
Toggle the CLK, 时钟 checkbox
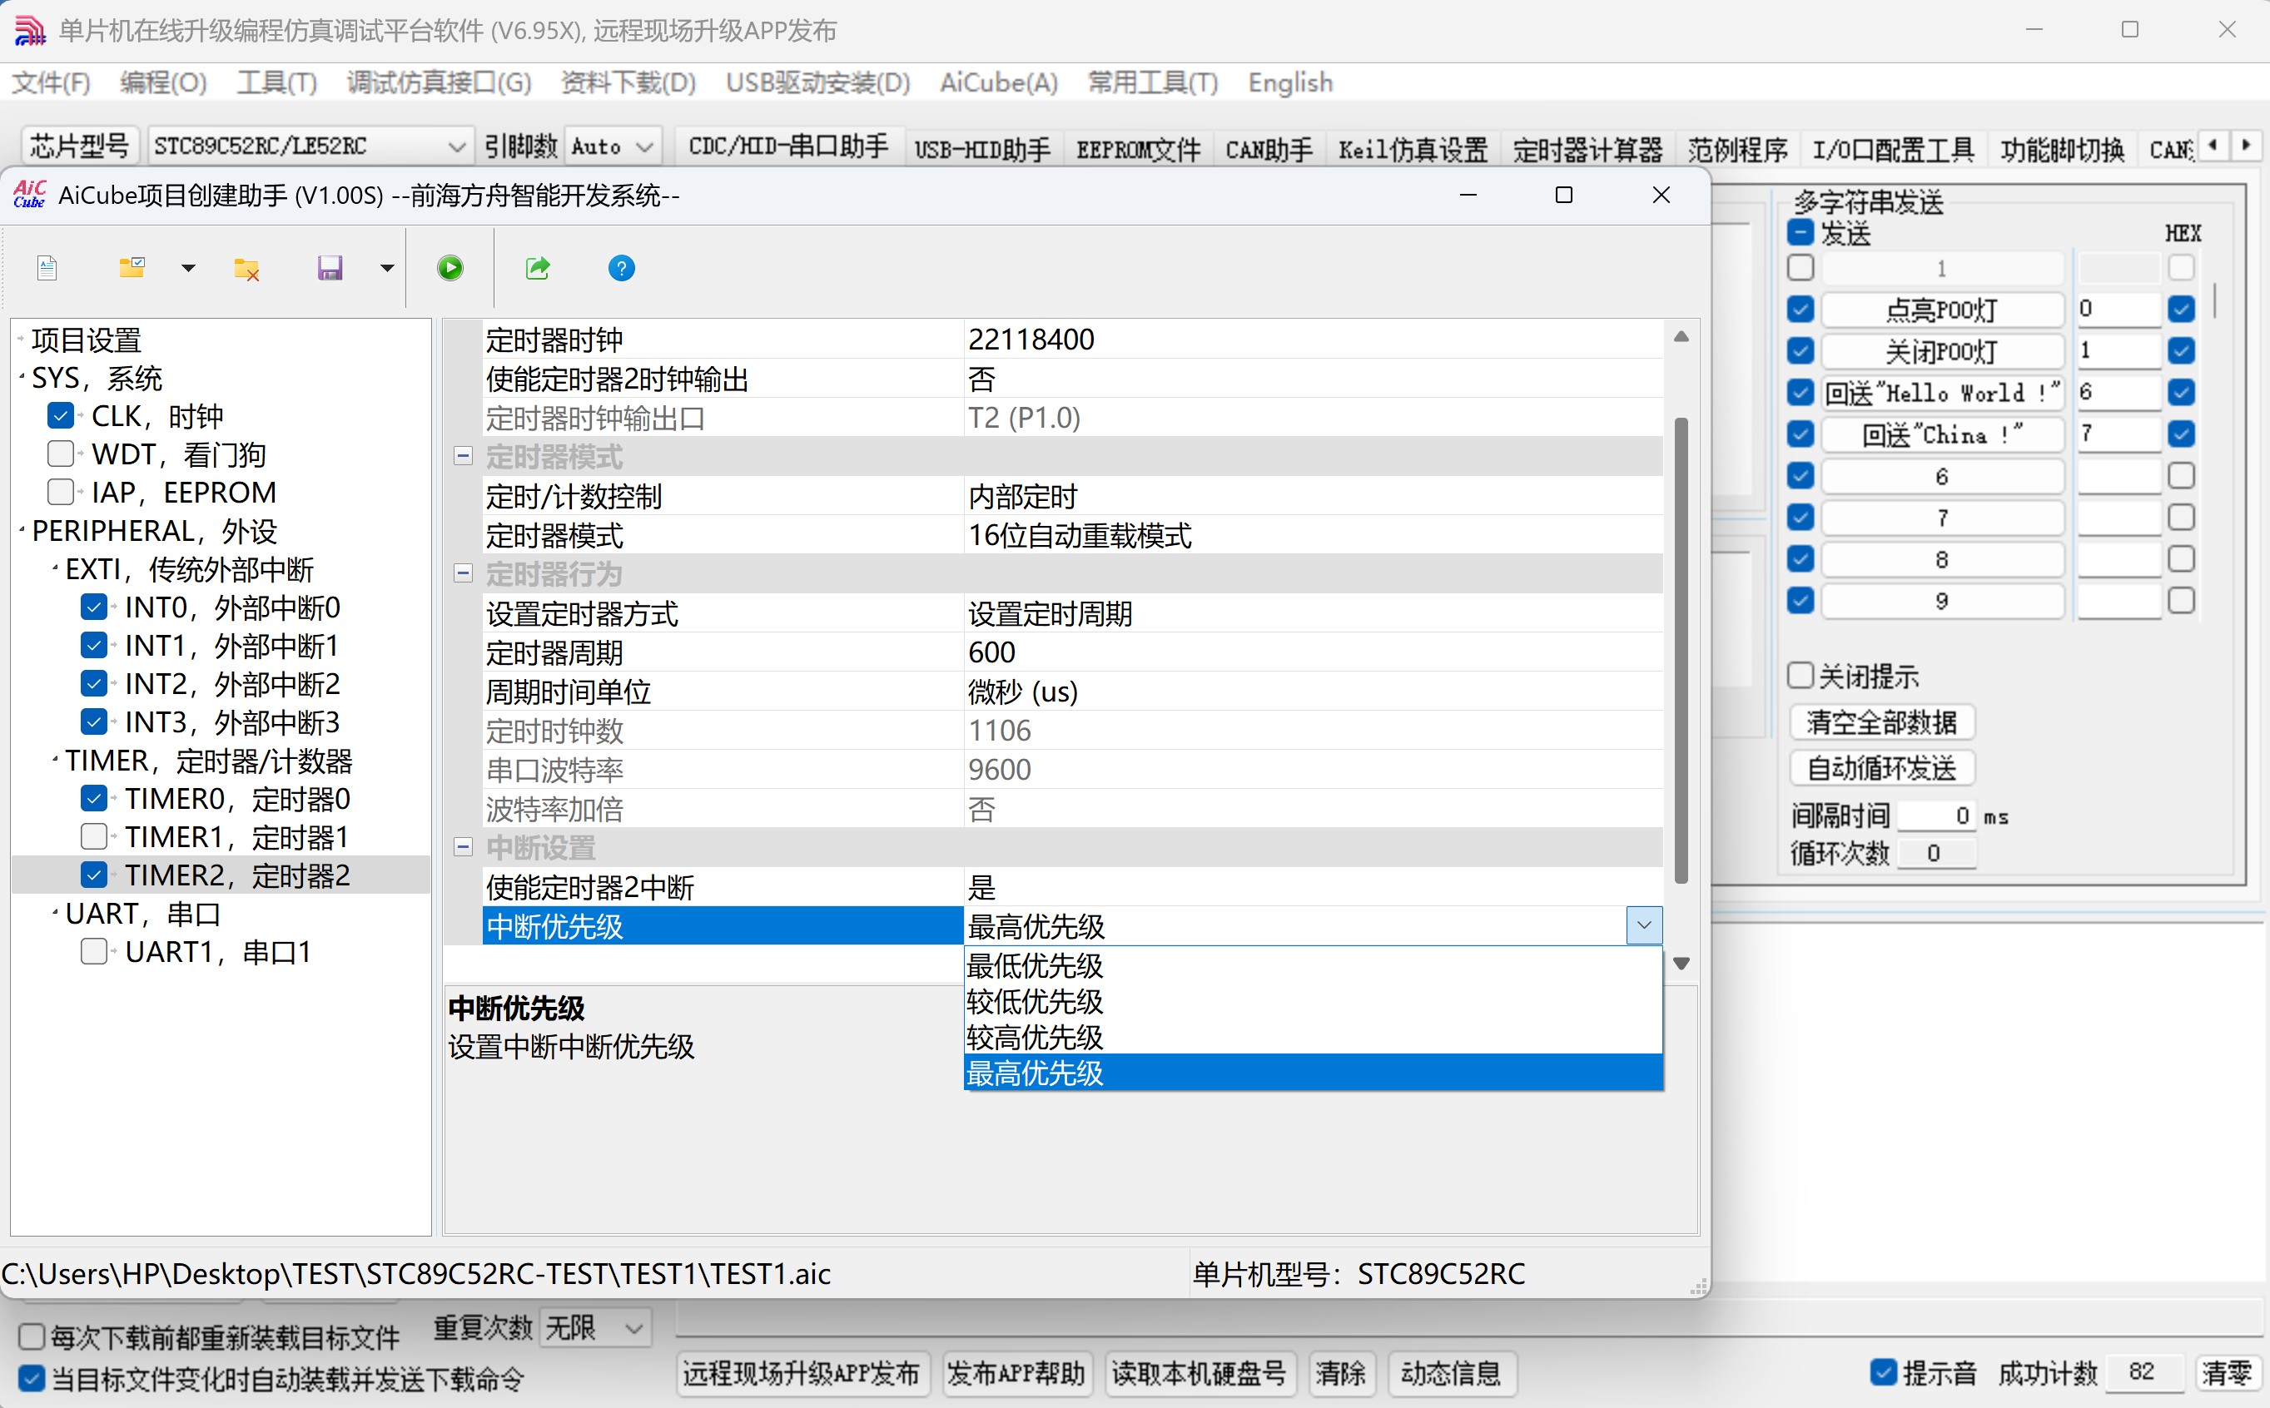point(61,415)
